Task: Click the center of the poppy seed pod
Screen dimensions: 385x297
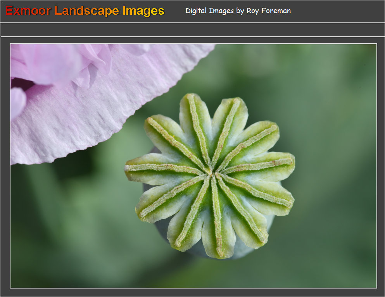Action: click(x=211, y=174)
